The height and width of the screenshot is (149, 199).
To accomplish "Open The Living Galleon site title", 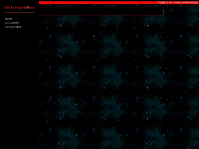I will [x=19, y=7].
